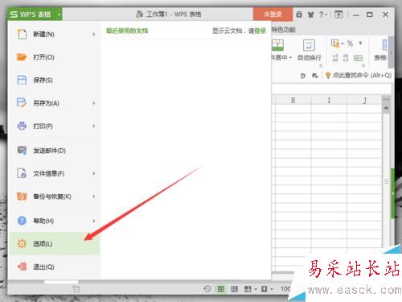Select column I header

click(329, 101)
